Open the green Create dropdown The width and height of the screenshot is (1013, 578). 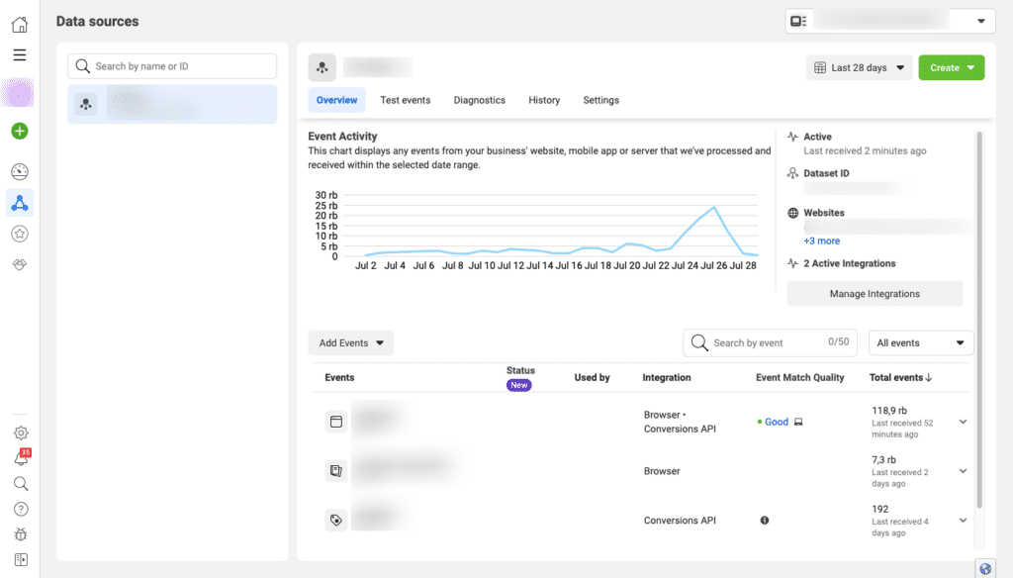(x=952, y=68)
